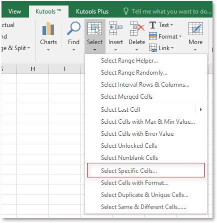Switch to the Kutools tab
Image resolution: width=217 pixels, height=223 pixels.
[x=48, y=12]
